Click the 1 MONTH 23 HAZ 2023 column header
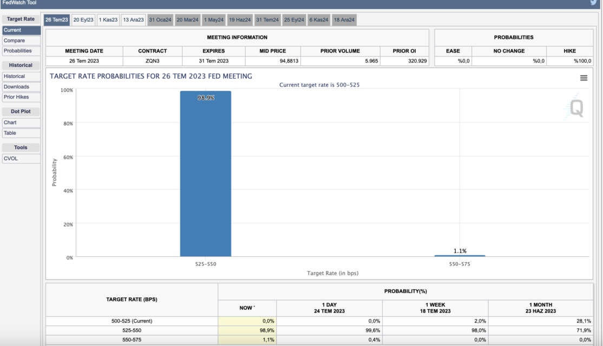603x346 pixels. tap(541, 308)
